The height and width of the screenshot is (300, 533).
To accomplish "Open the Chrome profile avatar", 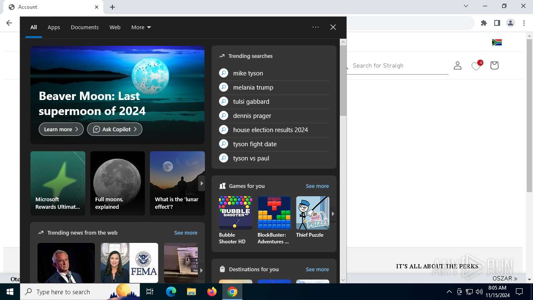I will point(511,23).
